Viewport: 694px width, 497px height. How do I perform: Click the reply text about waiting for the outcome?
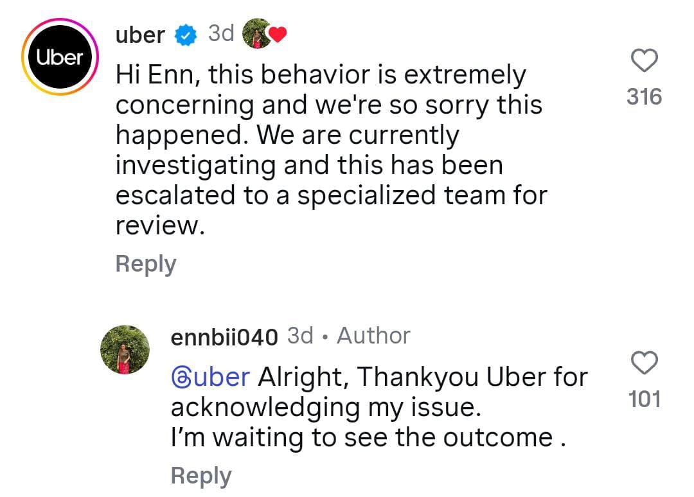coord(368,438)
